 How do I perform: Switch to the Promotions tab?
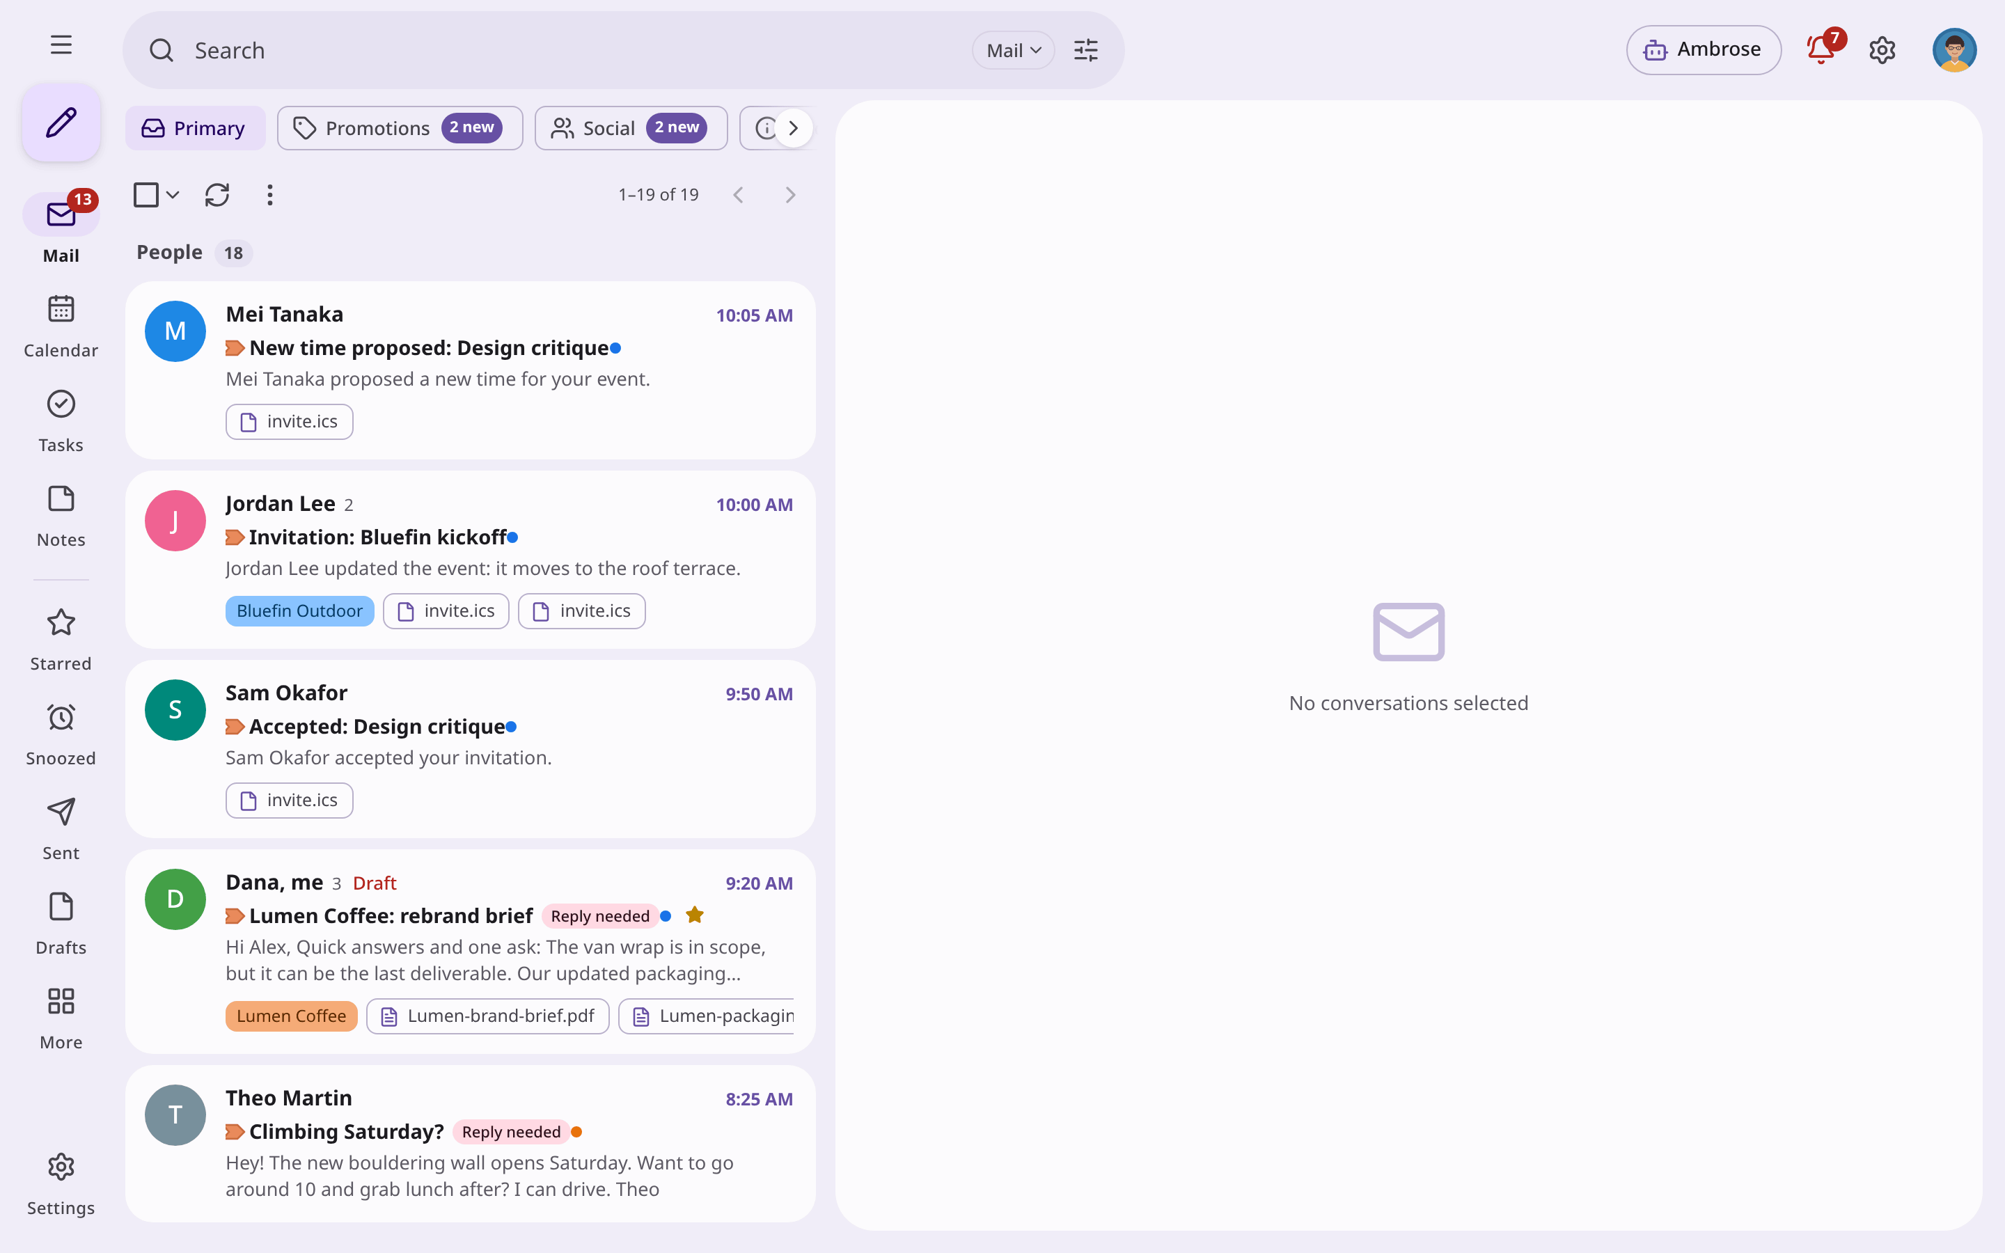(x=400, y=127)
